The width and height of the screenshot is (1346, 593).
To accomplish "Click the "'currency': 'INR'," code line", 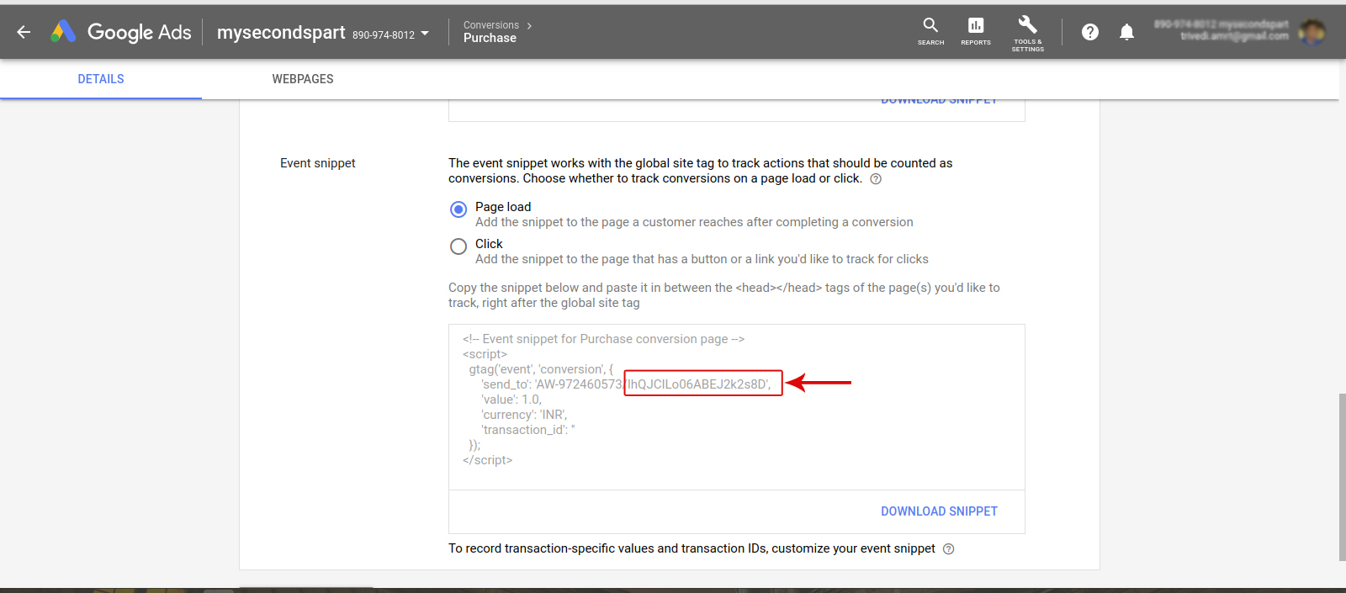I will pyautogui.click(x=524, y=415).
